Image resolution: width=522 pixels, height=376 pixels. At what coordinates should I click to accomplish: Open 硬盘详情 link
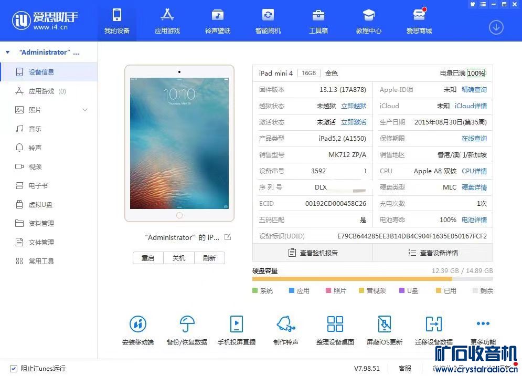pos(474,187)
